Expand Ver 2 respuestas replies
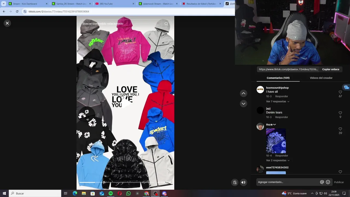Screen dimensions: 350x197 point(278,160)
